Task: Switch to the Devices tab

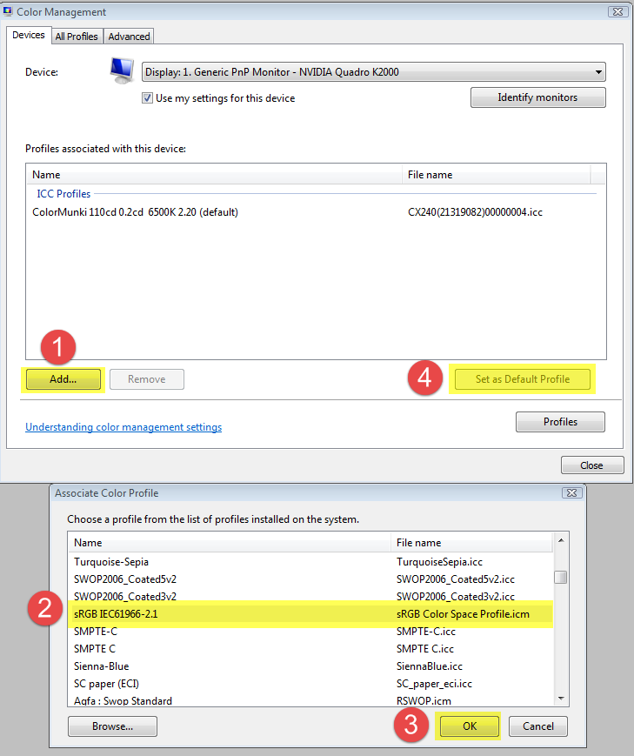Action: tap(29, 35)
